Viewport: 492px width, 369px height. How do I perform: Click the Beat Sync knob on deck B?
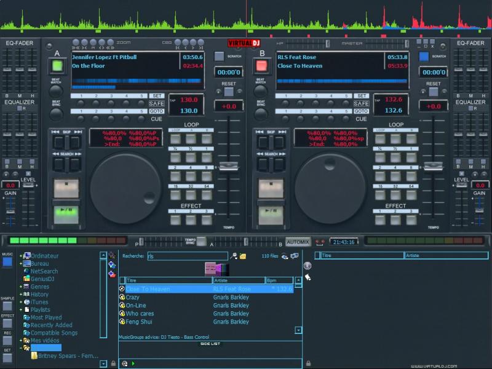pyautogui.click(x=260, y=114)
